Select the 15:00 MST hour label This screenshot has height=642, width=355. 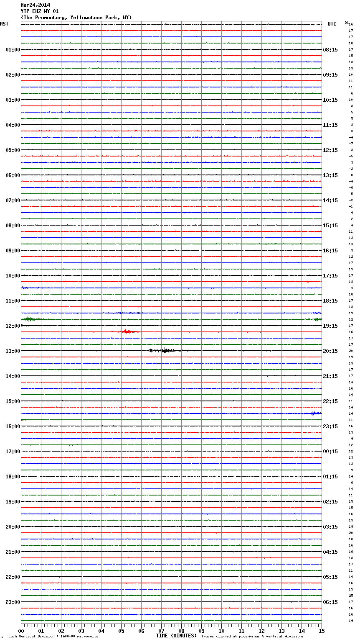[13, 401]
